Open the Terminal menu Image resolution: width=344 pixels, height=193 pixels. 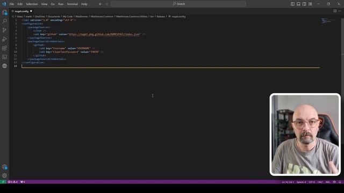point(73,4)
